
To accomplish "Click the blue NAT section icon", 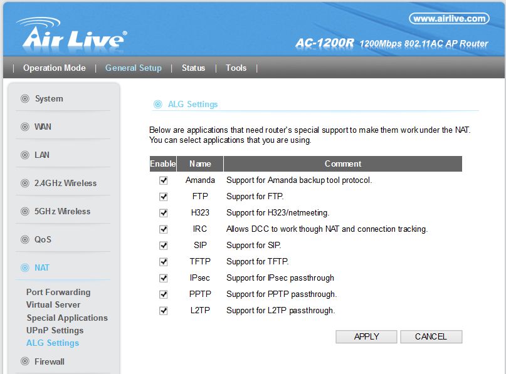I will point(25,268).
